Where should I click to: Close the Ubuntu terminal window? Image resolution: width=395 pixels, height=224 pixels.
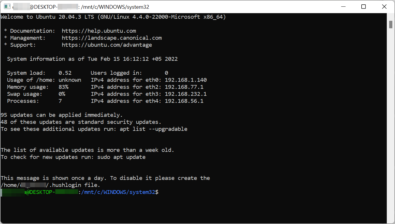(x=385, y=7)
